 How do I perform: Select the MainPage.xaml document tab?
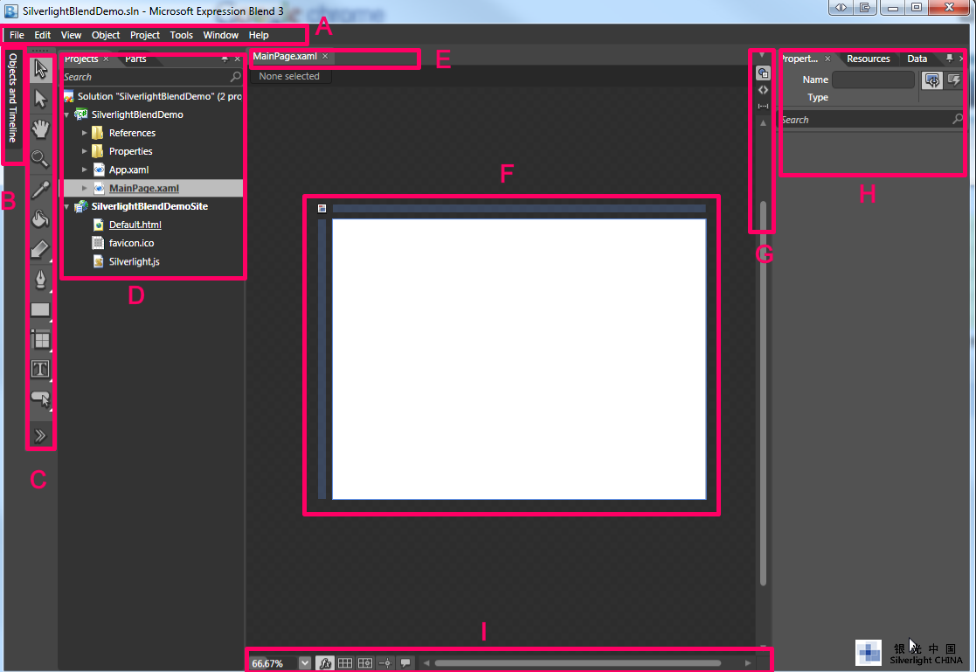click(285, 56)
